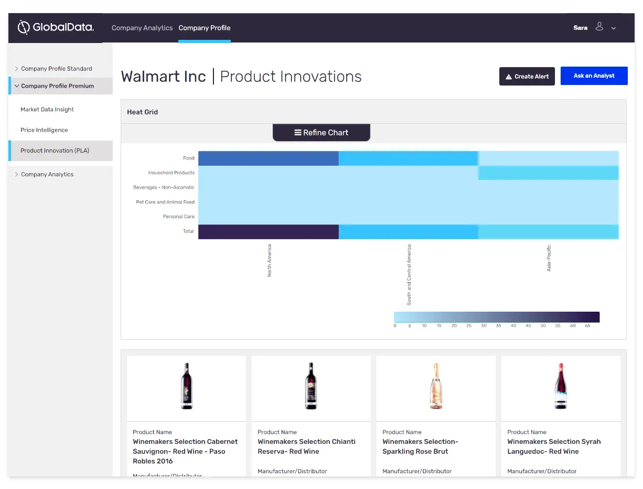Click the warning triangle icon in Create Alert
Screen dimensions: 643x489
click(x=509, y=77)
